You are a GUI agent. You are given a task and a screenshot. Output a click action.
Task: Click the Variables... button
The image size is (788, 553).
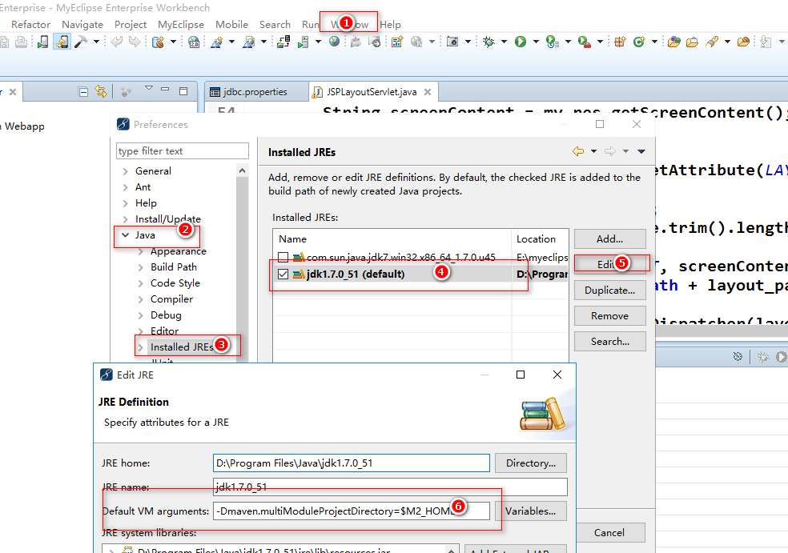pos(531,511)
